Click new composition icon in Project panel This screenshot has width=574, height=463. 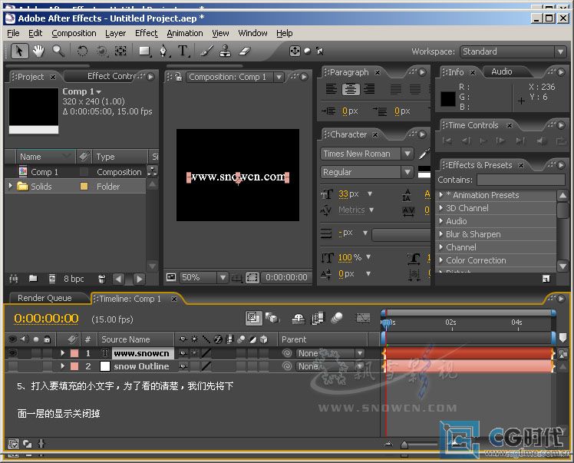click(x=52, y=279)
